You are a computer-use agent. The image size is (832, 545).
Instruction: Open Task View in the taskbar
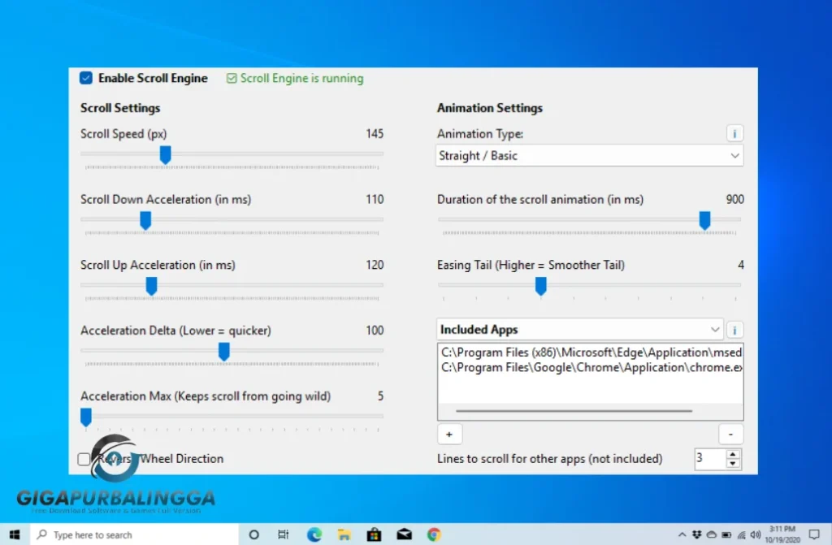coord(284,534)
